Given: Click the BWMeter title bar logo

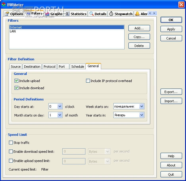Looking at the screenshot, I should (x=4, y=4).
